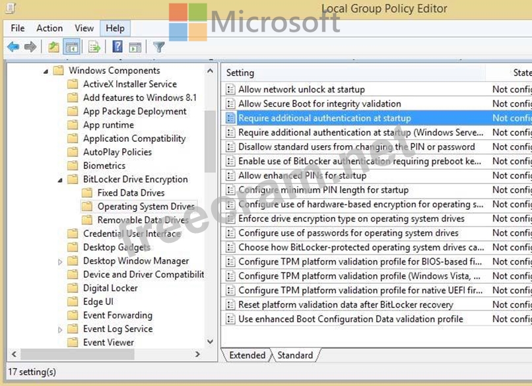Collapse the Windows Components tree node

tap(46, 71)
